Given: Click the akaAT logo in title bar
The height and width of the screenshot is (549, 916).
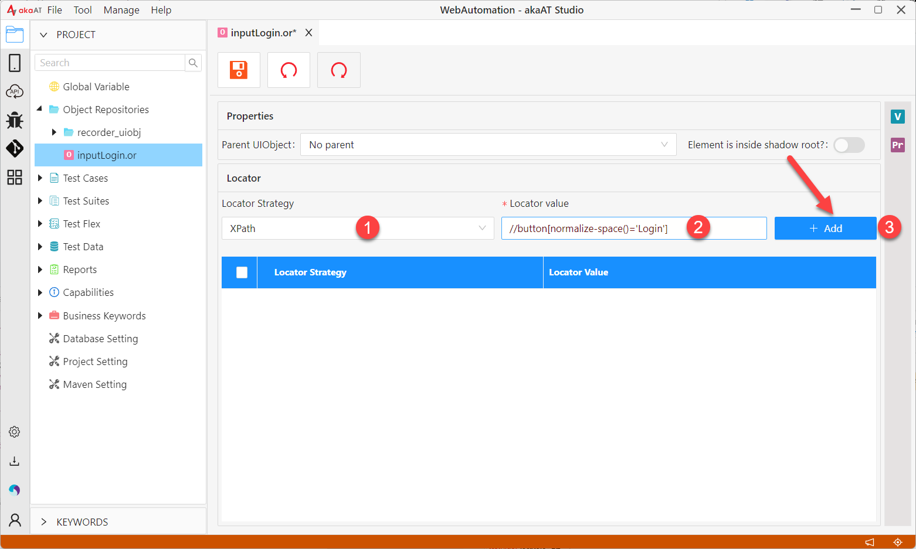Looking at the screenshot, I should click(24, 10).
